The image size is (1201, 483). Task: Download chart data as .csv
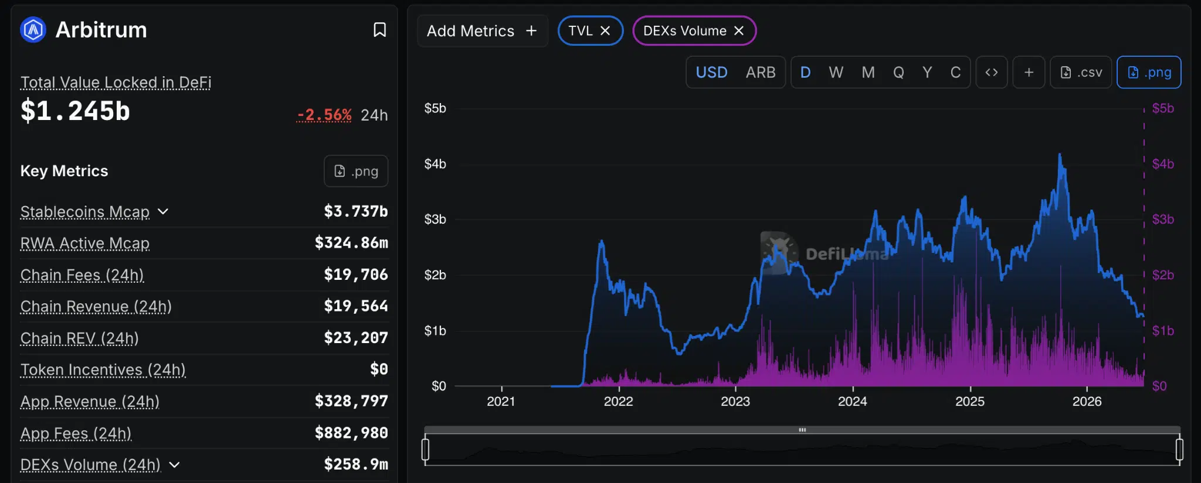coord(1081,72)
